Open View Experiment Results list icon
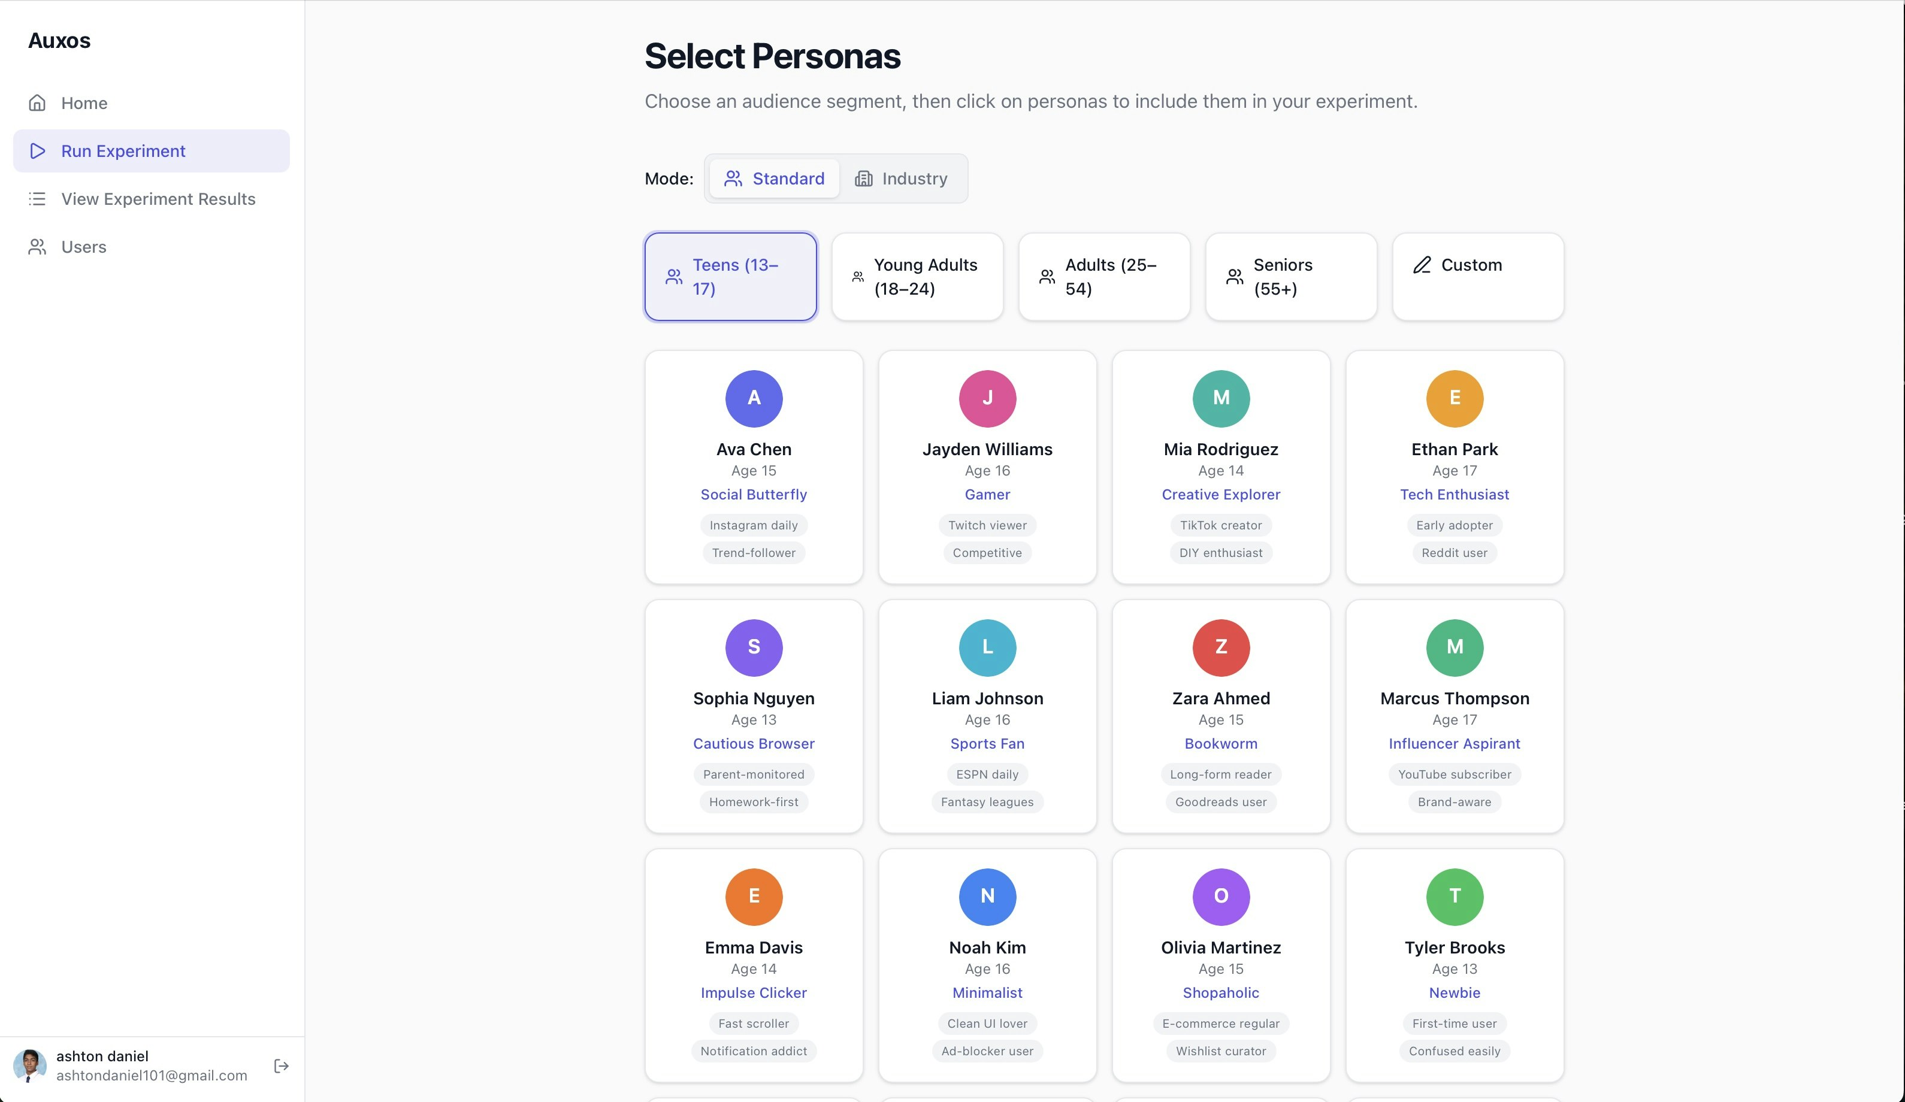 point(38,199)
